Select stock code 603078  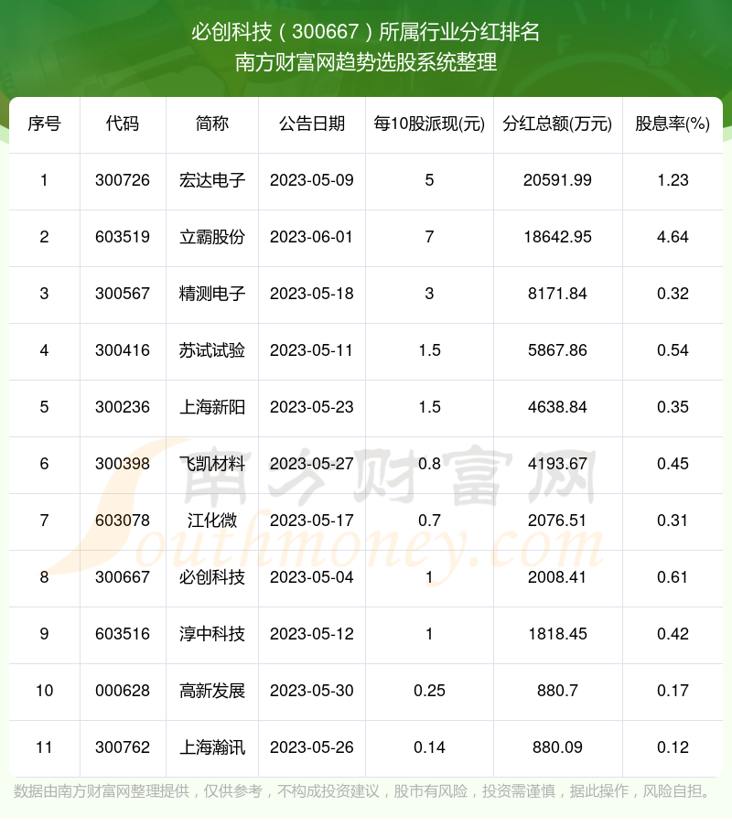(x=123, y=521)
